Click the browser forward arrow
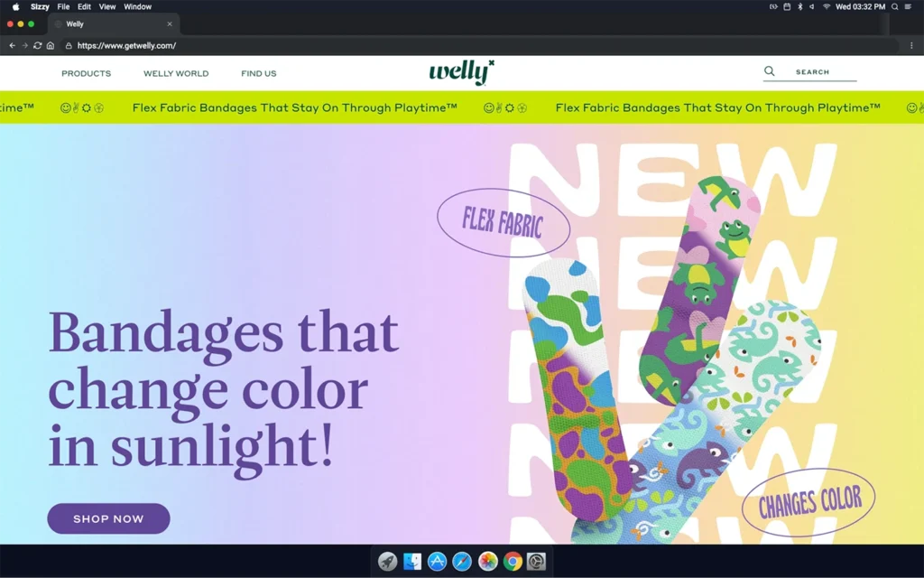Screen dimensions: 924x578 pyautogui.click(x=24, y=45)
